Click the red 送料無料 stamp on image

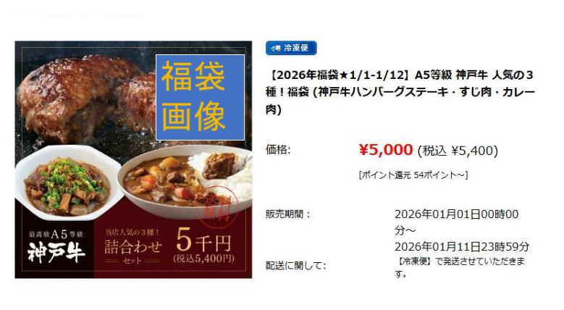tap(219, 206)
